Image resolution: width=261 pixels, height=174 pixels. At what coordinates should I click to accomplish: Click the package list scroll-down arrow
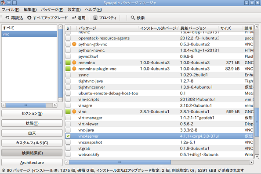(257, 157)
